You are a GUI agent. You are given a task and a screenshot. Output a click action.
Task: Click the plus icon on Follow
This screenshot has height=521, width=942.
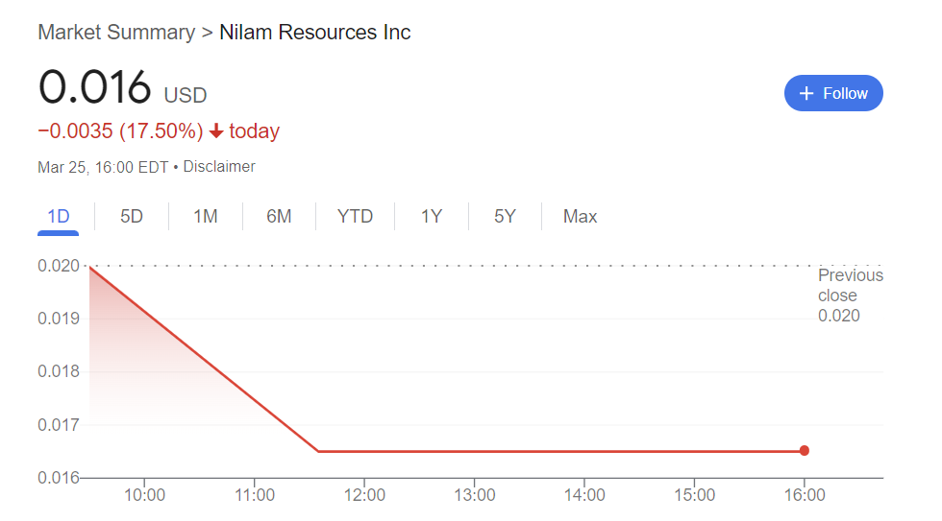click(x=806, y=93)
